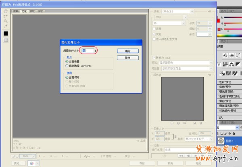
Task: Switch to the 双联 tab
Action: click(32, 11)
